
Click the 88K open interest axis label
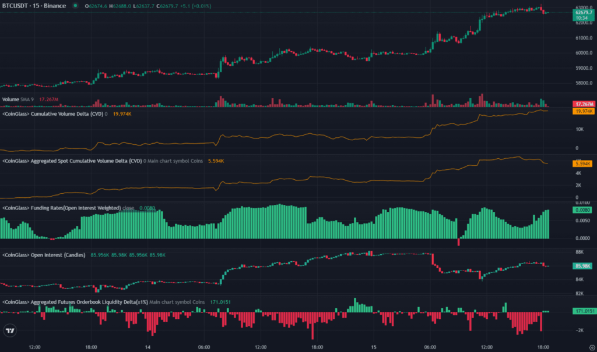tap(580, 252)
